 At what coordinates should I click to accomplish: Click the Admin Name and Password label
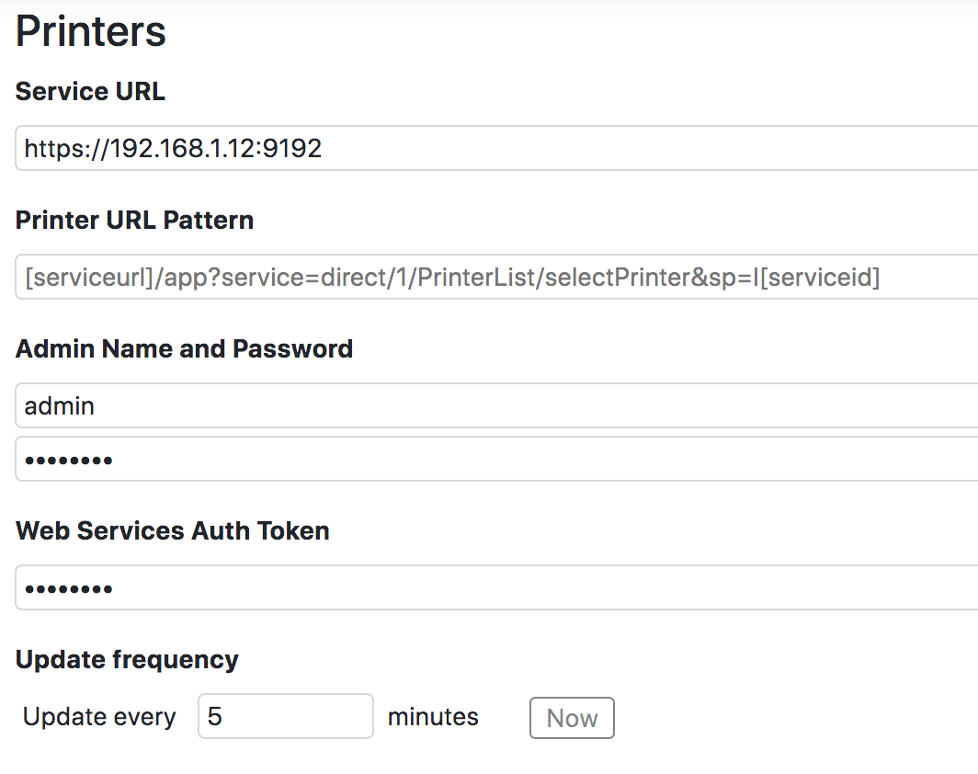tap(184, 349)
